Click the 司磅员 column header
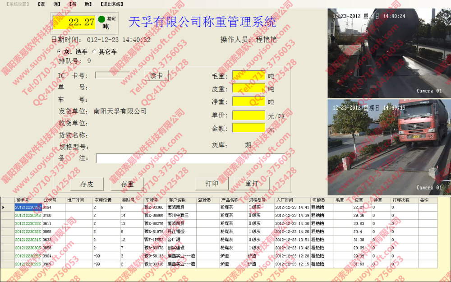The image size is (451, 282). point(322,200)
